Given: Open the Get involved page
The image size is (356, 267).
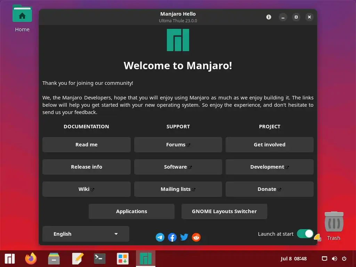Looking at the screenshot, I should [269, 145].
